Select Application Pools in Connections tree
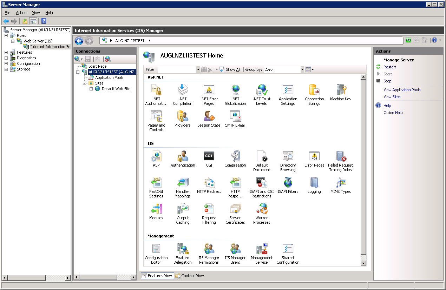This screenshot has width=446, height=290. (109, 77)
